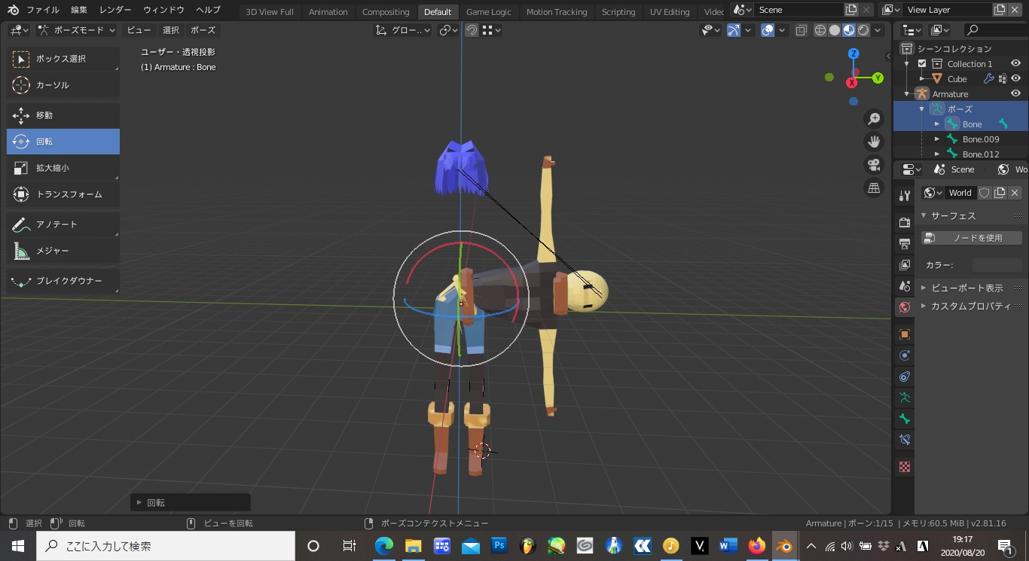Screen dimensions: 1029x561
Task: Open the Scene properties tab icon
Action: coord(905,286)
